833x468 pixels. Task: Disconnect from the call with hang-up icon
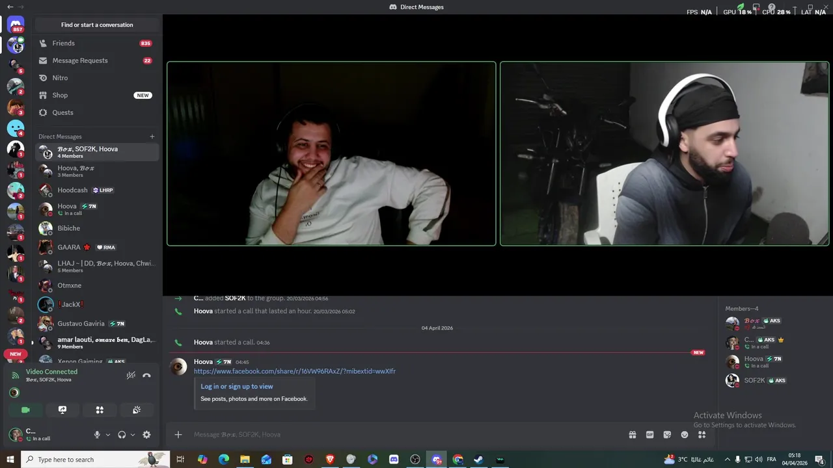tap(146, 375)
